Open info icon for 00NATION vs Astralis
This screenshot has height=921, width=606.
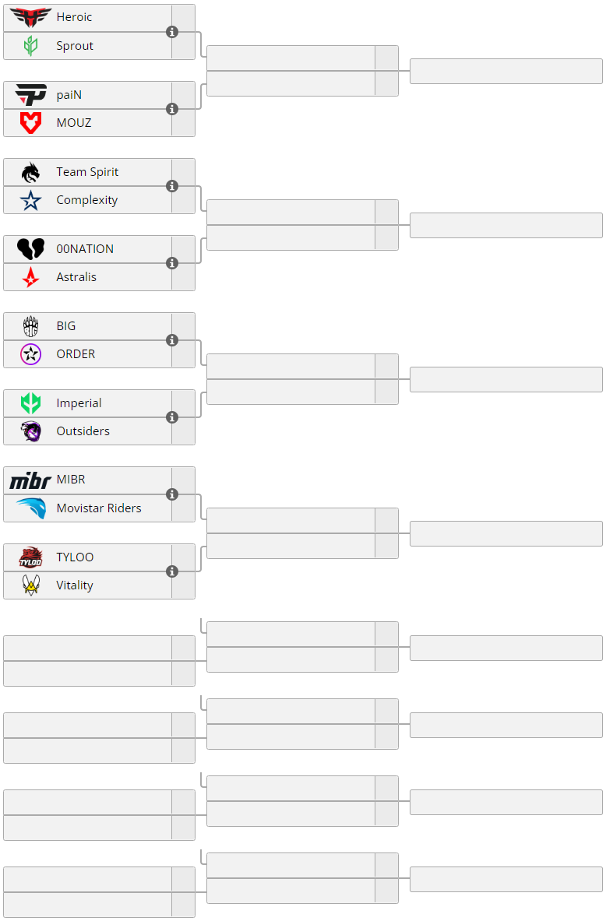pyautogui.click(x=172, y=263)
